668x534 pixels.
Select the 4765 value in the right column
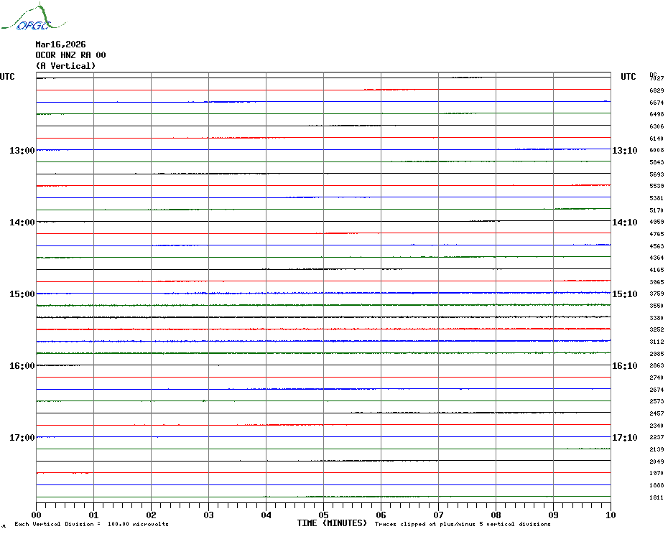pyautogui.click(x=657, y=234)
